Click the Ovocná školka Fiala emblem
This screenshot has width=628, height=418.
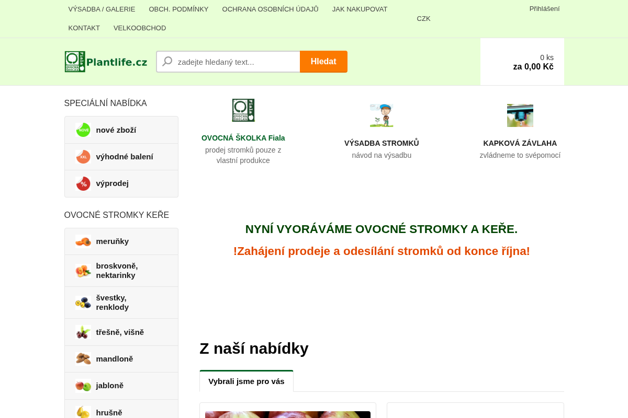[x=243, y=110]
